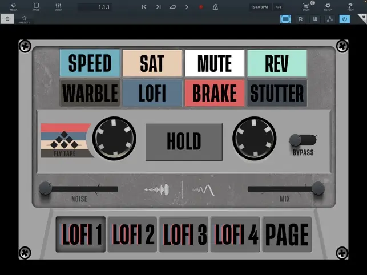
Task: Click the NOISE slider handle
Action: (46, 188)
